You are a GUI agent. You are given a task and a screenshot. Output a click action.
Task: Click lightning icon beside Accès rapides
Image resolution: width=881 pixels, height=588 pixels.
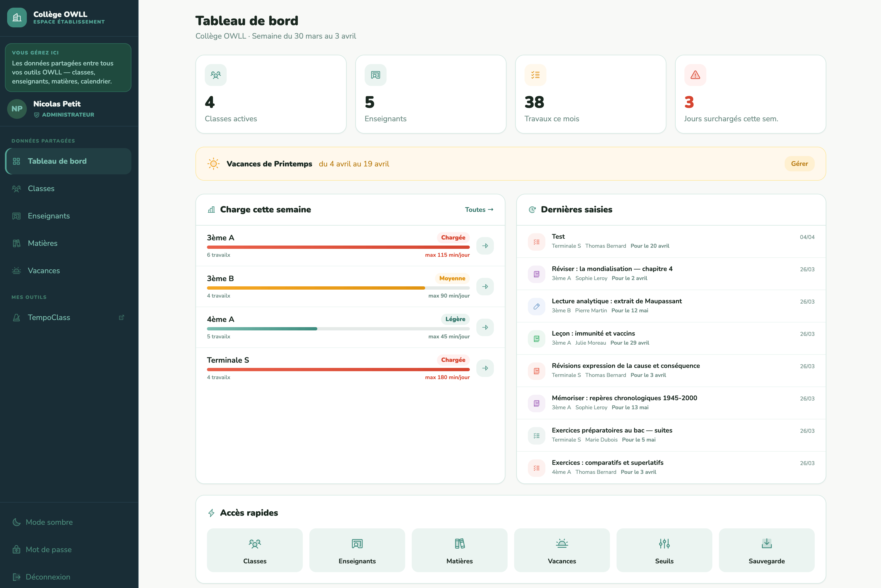point(212,513)
